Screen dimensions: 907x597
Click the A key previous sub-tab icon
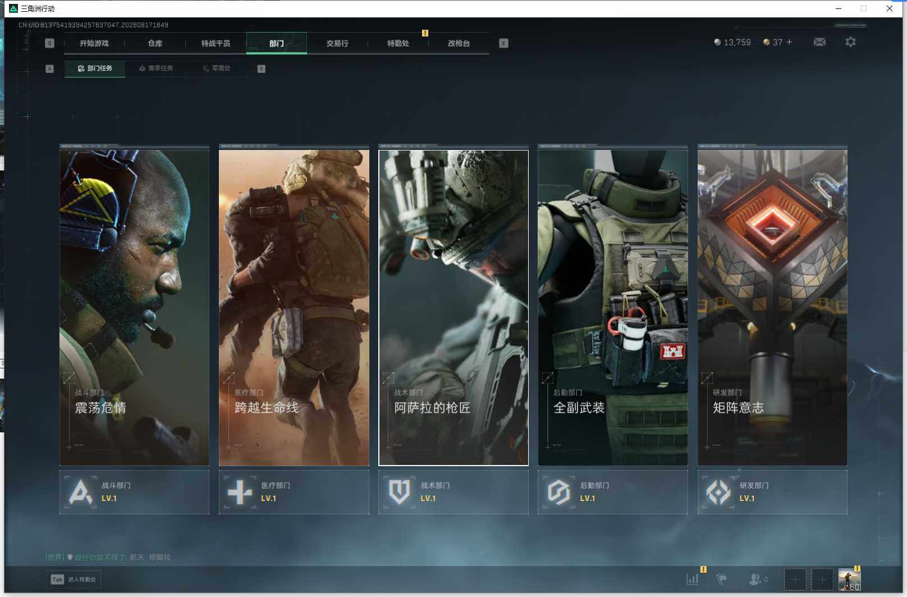[49, 69]
